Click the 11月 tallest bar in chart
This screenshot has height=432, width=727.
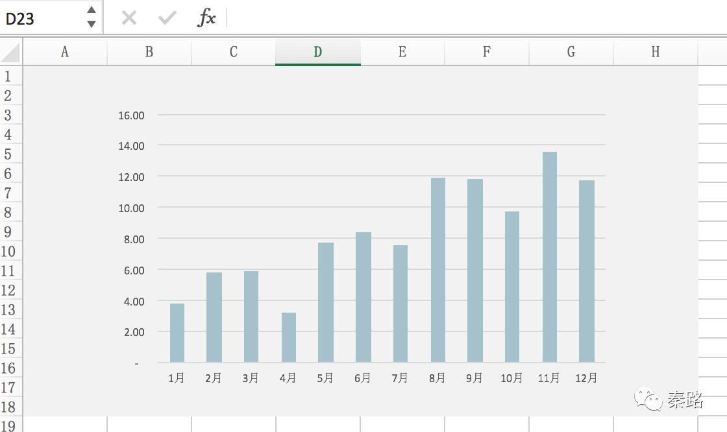pos(550,257)
